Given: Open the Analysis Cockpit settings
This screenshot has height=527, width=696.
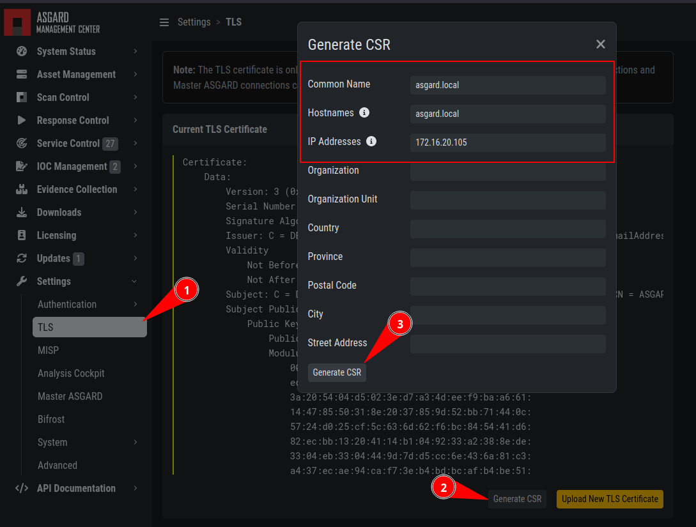Looking at the screenshot, I should pos(71,374).
